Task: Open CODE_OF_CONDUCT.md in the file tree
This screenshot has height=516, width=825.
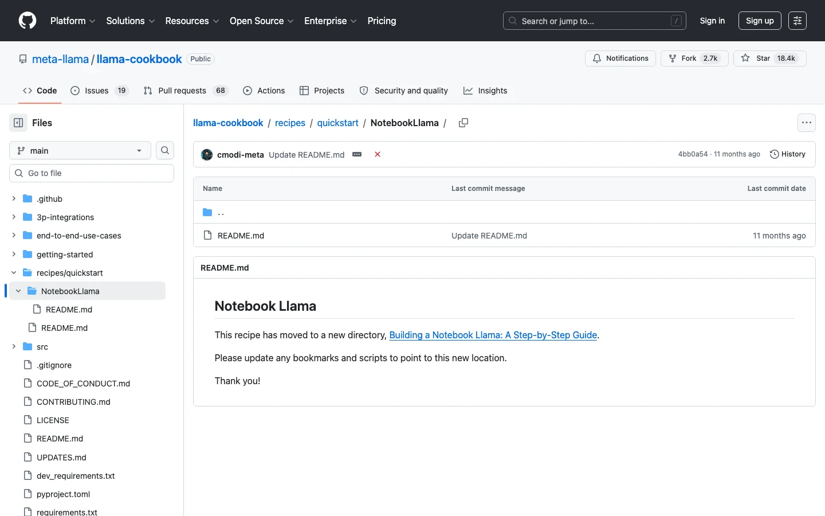Action: click(x=83, y=384)
